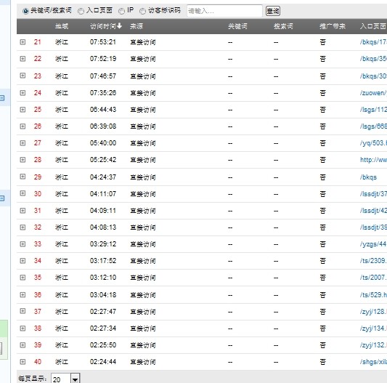Click the sort arrow beside 访问时间
The image size is (387, 383).
120,25
